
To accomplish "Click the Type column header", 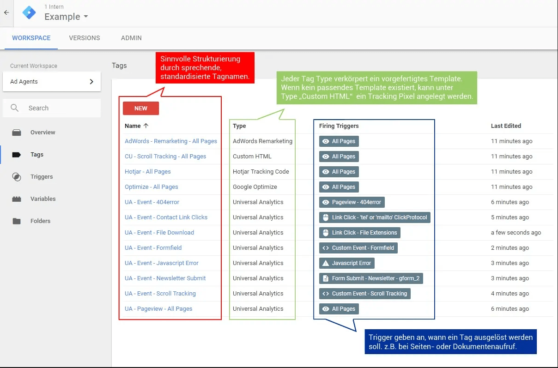I will click(x=239, y=126).
